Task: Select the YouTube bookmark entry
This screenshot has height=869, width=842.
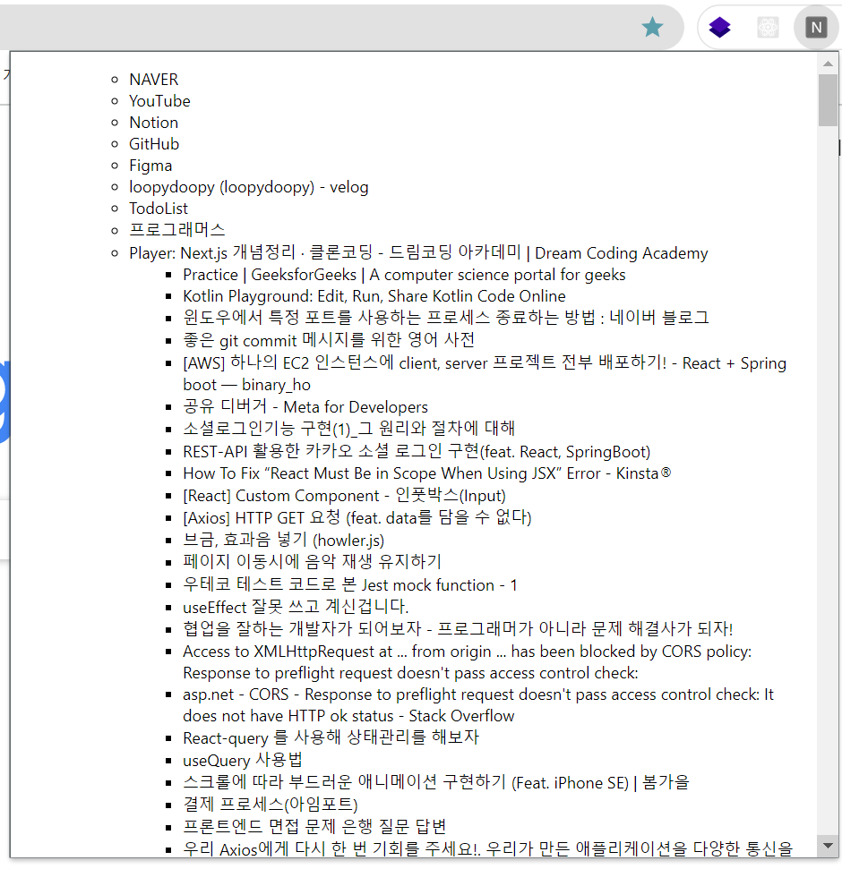Action: tap(159, 101)
